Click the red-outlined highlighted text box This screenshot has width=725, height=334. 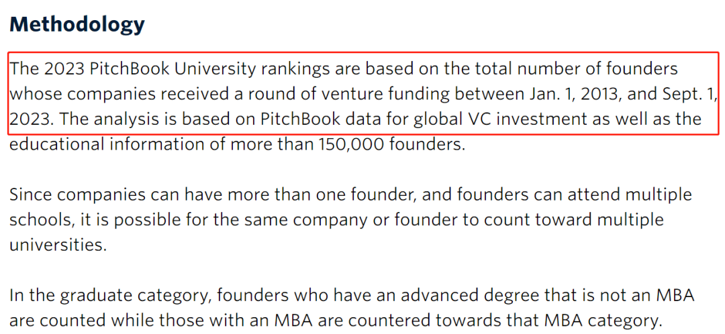363,94
